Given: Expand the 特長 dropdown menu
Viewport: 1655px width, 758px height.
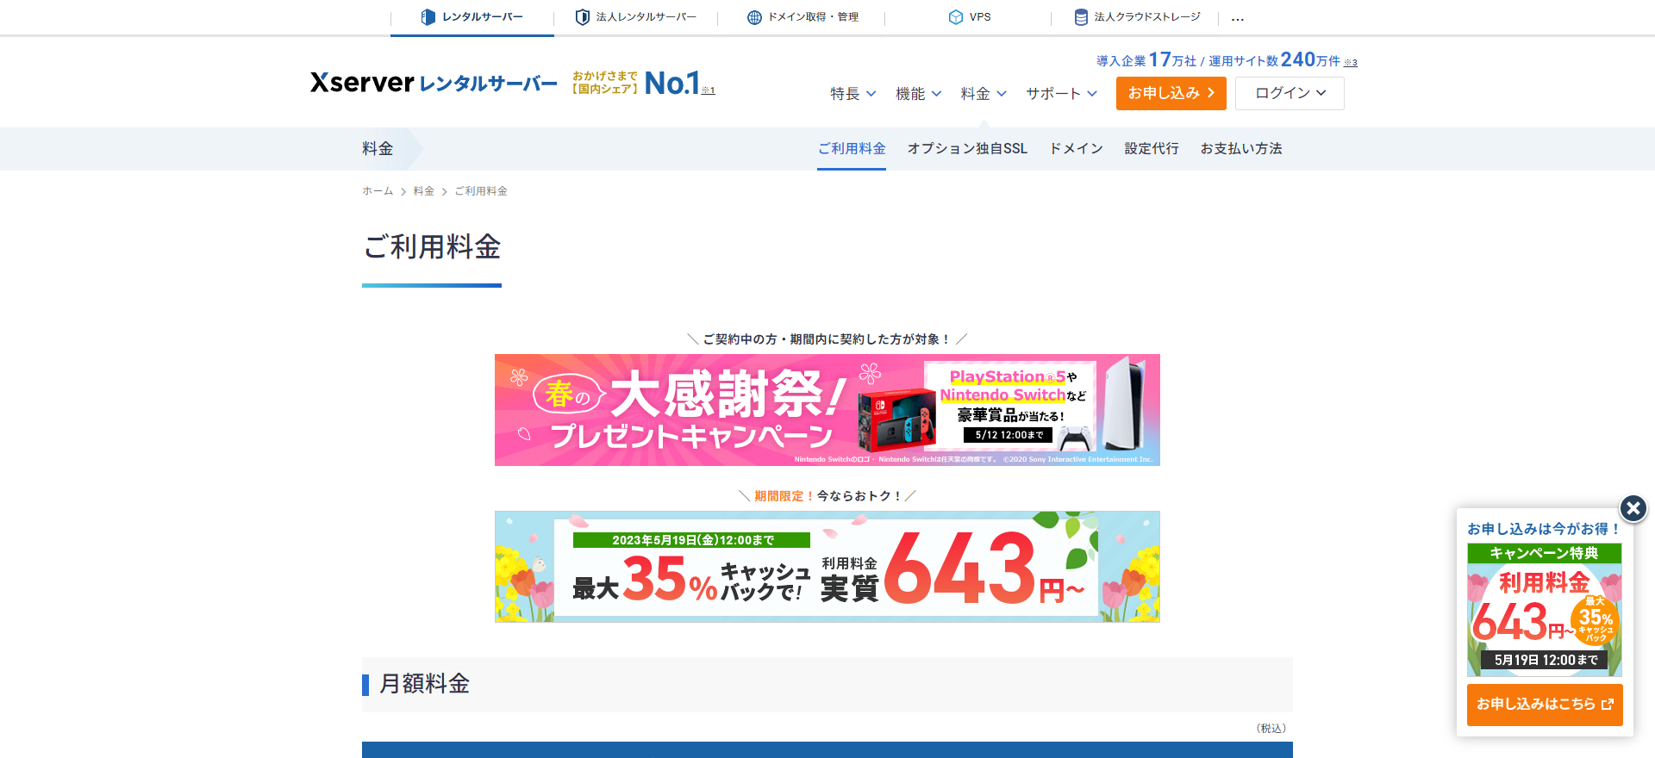Looking at the screenshot, I should (x=853, y=93).
